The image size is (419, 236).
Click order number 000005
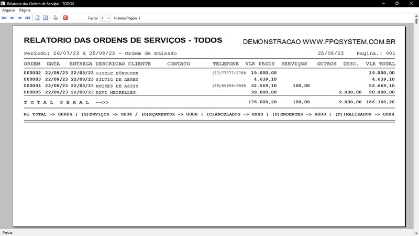point(32,92)
